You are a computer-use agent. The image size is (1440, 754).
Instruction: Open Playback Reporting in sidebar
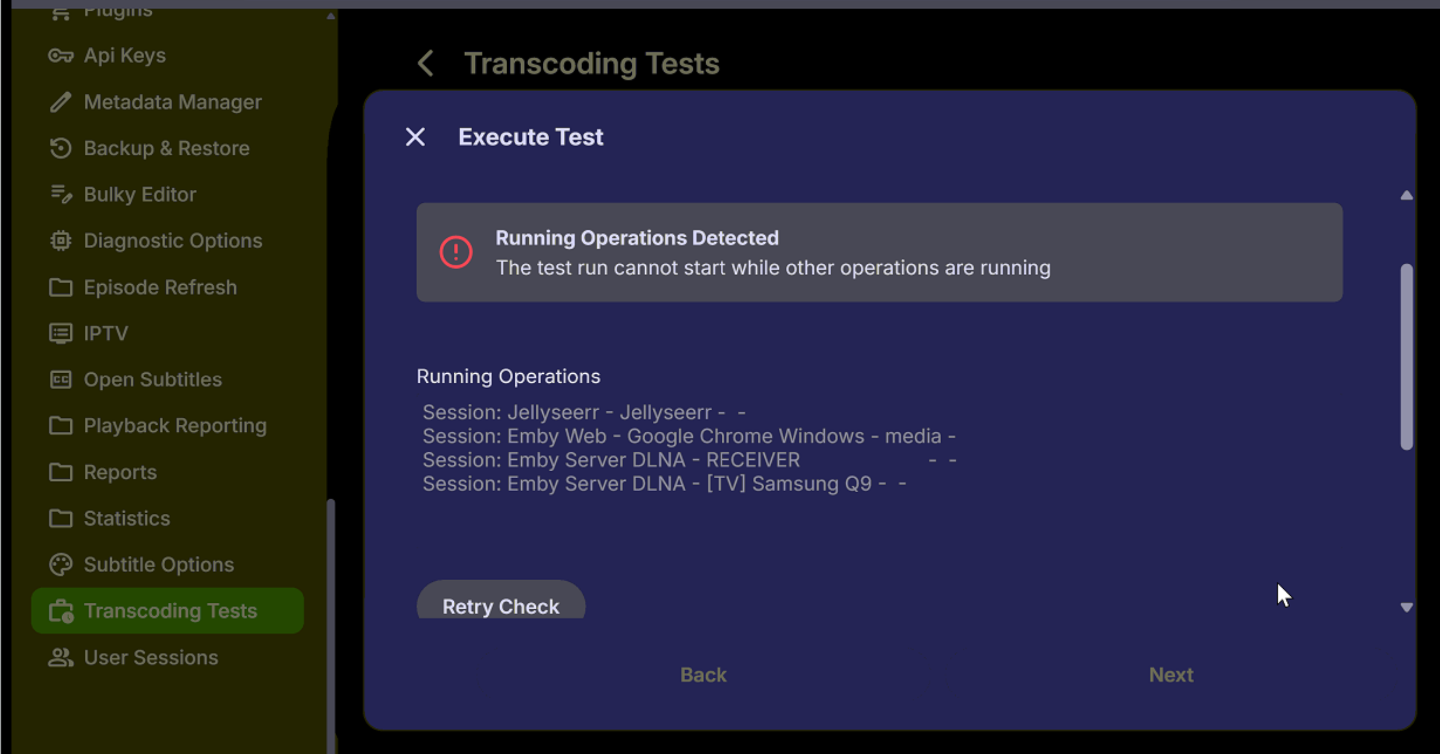(x=174, y=426)
